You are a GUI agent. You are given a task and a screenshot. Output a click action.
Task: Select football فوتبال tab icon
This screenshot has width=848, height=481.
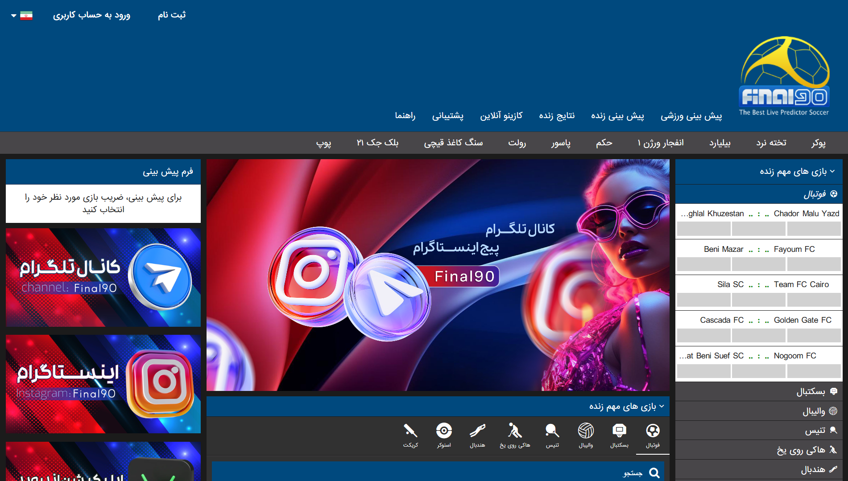click(x=653, y=436)
